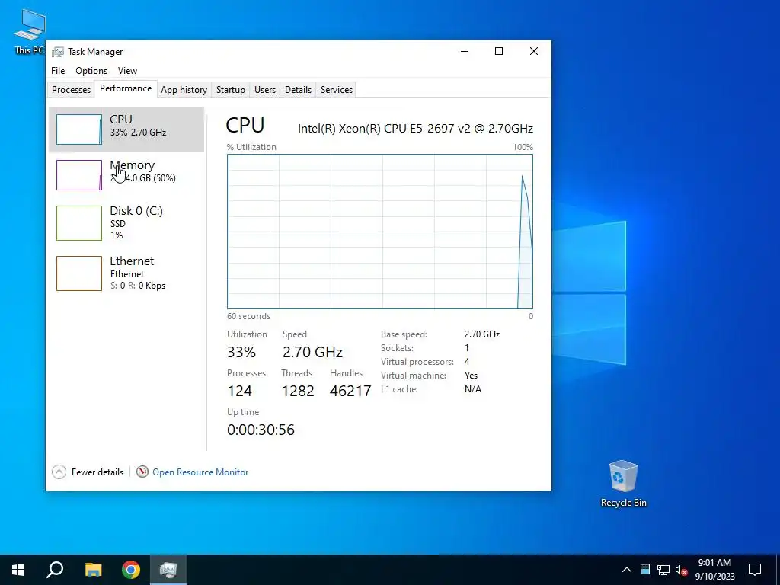Click the Fewer details label

pyautogui.click(x=97, y=472)
